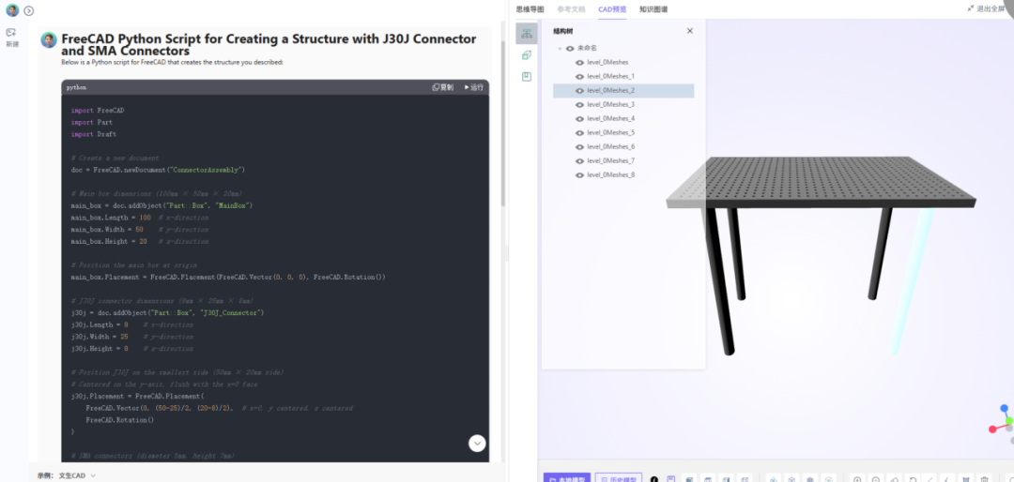Click 运行 to run the python script

[474, 87]
